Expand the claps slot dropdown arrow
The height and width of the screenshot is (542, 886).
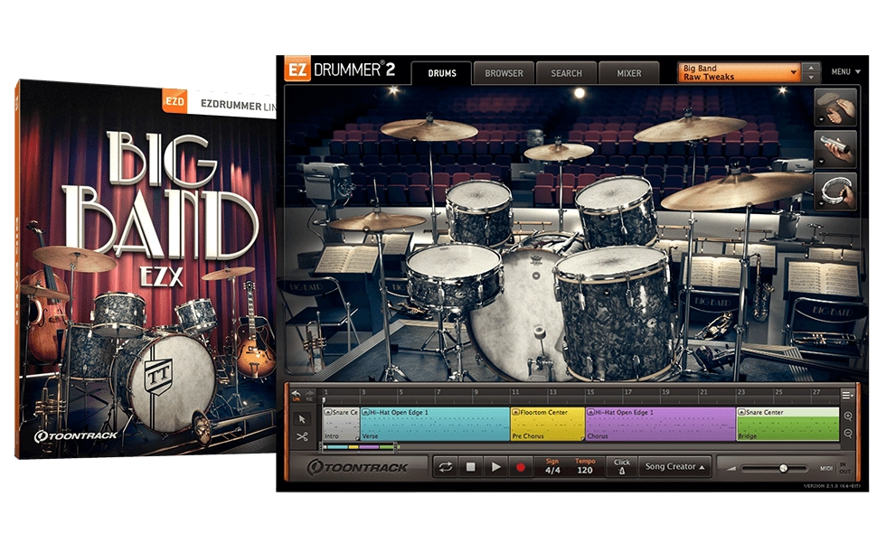click(x=821, y=119)
